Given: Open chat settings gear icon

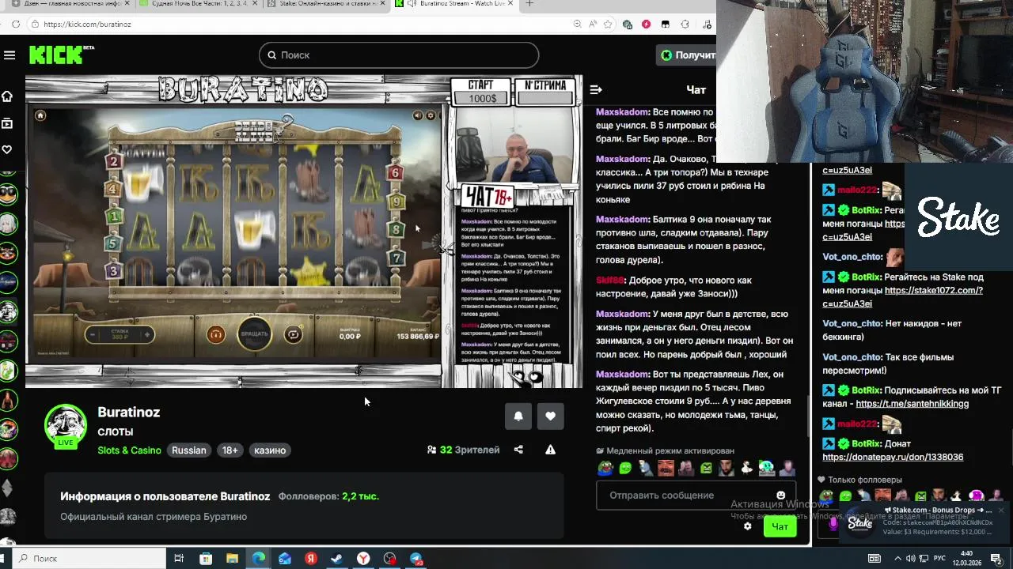Looking at the screenshot, I should (747, 526).
